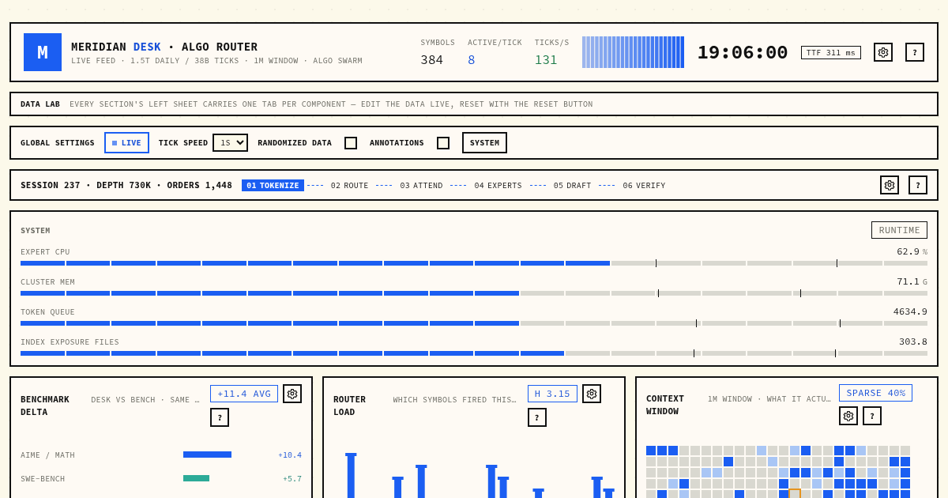Click the orange-outlined context window cell
This screenshot has height=498, width=948.
795,494
